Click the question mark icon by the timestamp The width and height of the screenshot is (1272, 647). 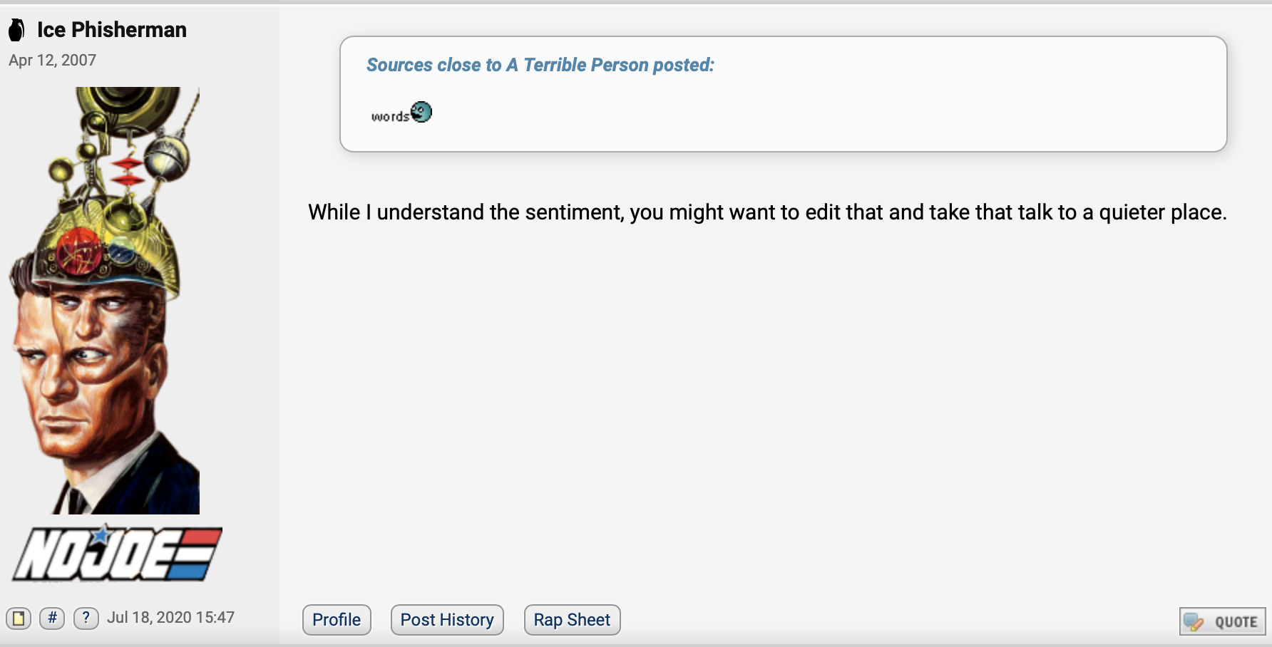point(86,618)
